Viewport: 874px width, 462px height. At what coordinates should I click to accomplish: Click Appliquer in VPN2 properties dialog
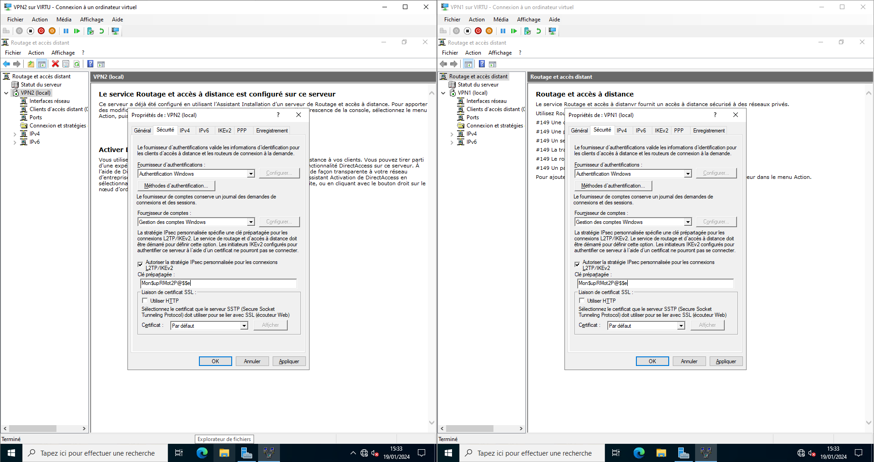point(289,361)
